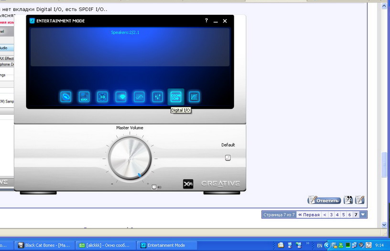Go to forum page 6
Viewport: 390px width, 251px height.
[349, 215]
